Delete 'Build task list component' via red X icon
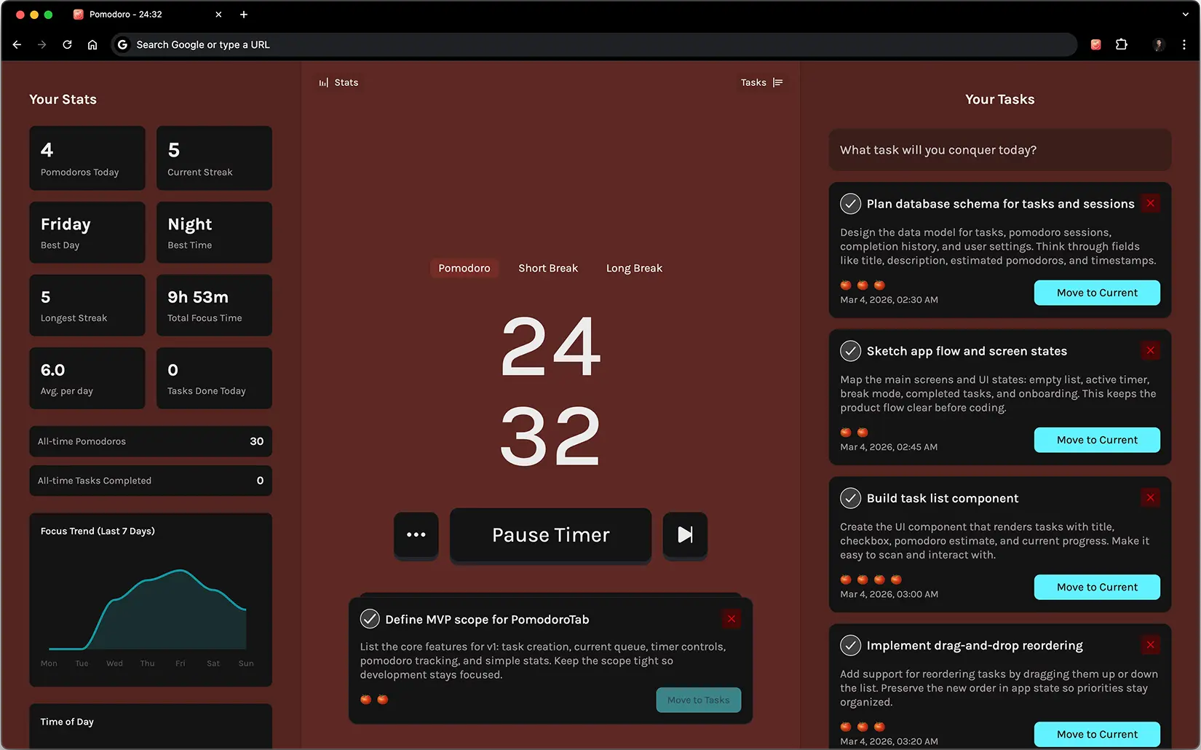 pyautogui.click(x=1150, y=498)
